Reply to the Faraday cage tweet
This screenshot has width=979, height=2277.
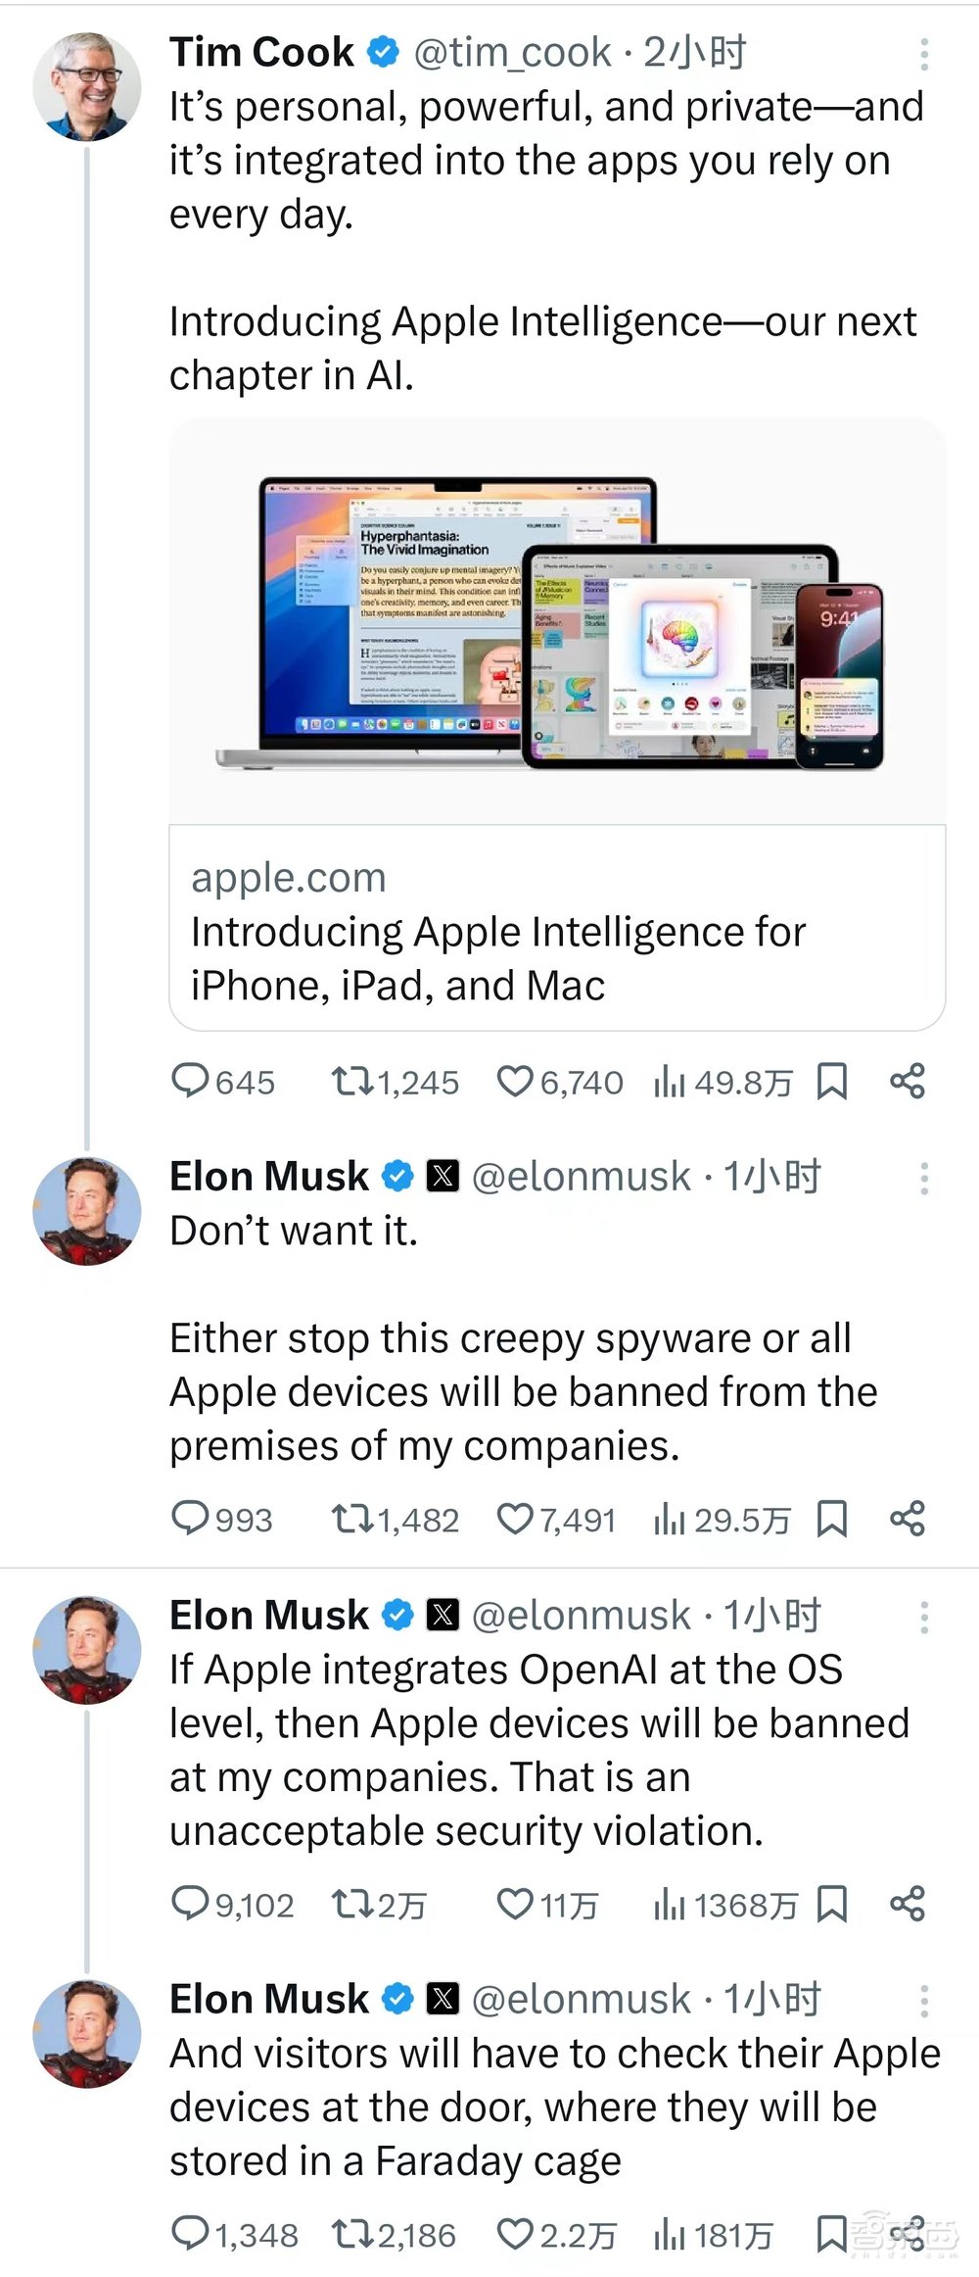[x=190, y=2233]
